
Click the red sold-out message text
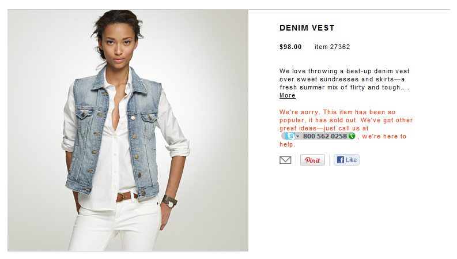point(346,128)
